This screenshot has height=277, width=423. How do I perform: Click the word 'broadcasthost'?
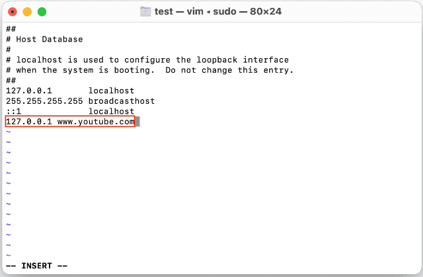point(122,101)
